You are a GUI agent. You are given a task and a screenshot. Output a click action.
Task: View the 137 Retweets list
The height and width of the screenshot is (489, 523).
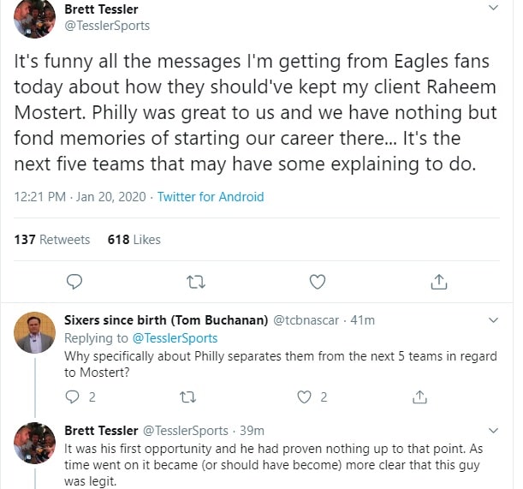[x=52, y=240]
